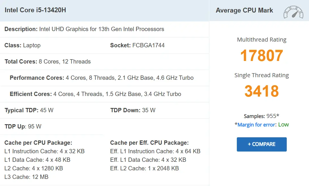
Task: Click the Description row text
Action: click(84, 29)
